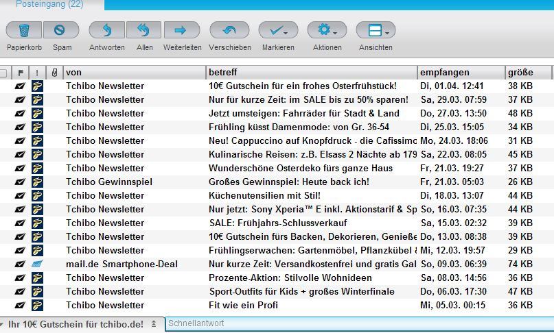Screen dimensions: 554x333
Task: Open mail 'Frühlingserwachen: Gartenmöbel'
Action: coord(312,251)
